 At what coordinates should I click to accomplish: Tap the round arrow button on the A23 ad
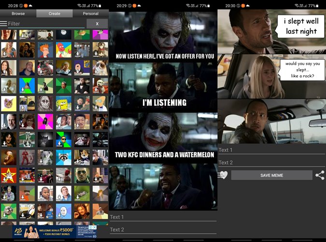(x=95, y=236)
